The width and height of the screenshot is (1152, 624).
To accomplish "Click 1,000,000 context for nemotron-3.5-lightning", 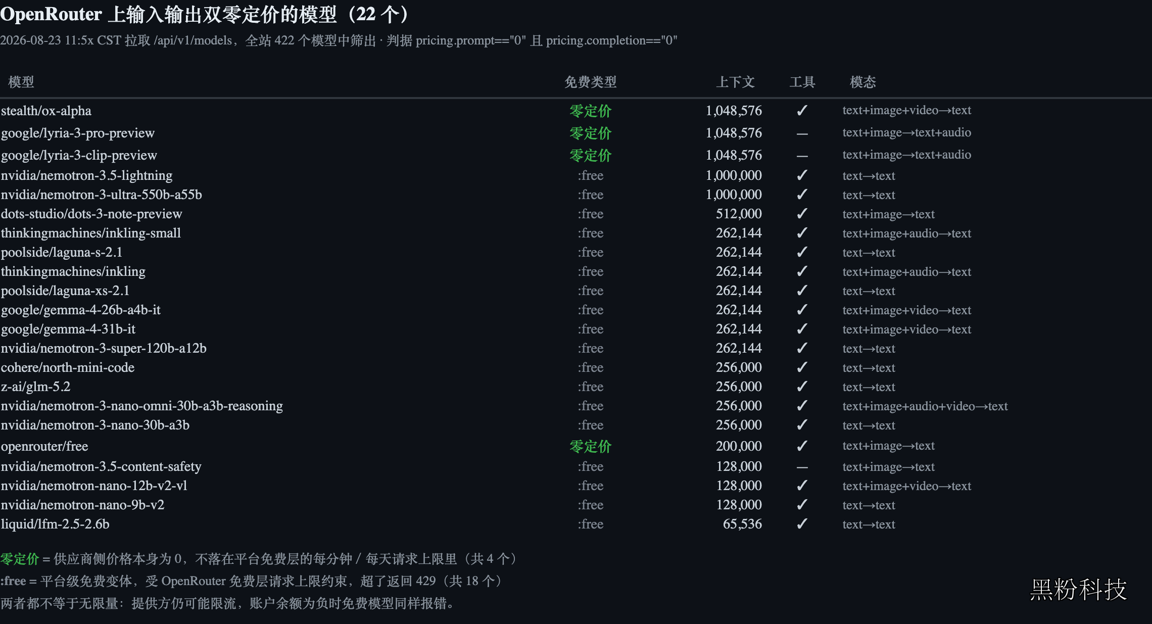I will click(x=734, y=175).
